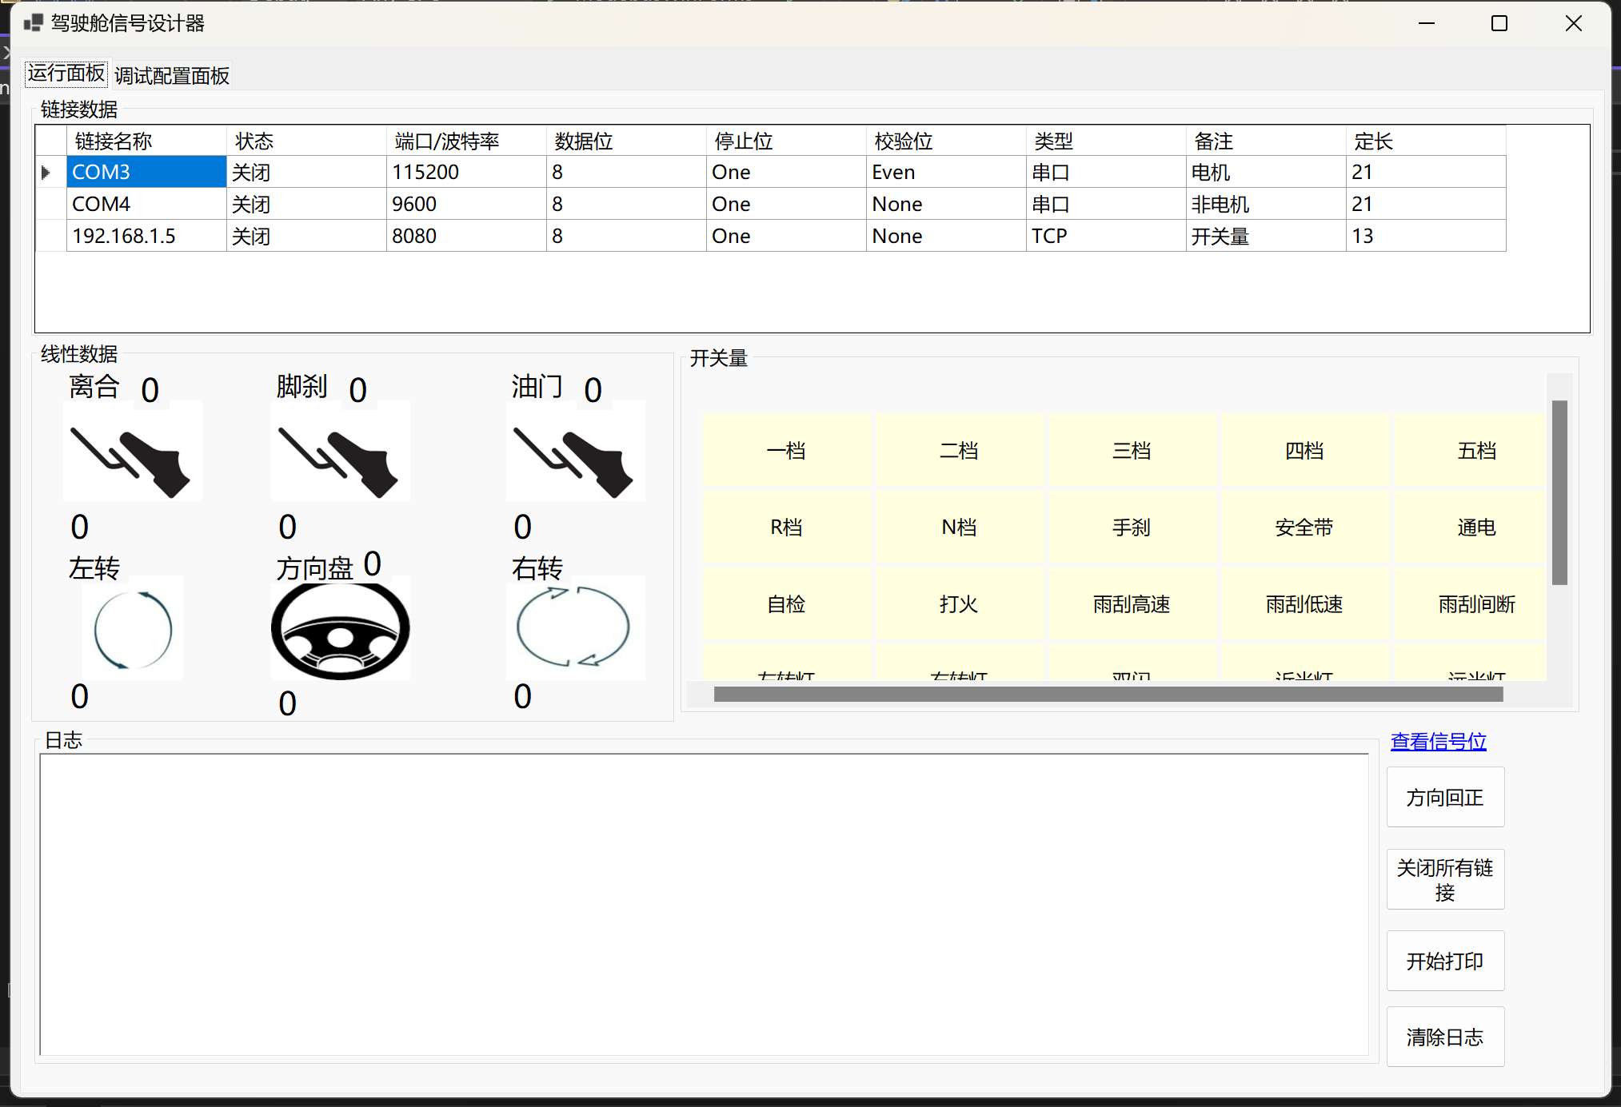Click the brake pedal icon under 脚刹

coord(340,452)
